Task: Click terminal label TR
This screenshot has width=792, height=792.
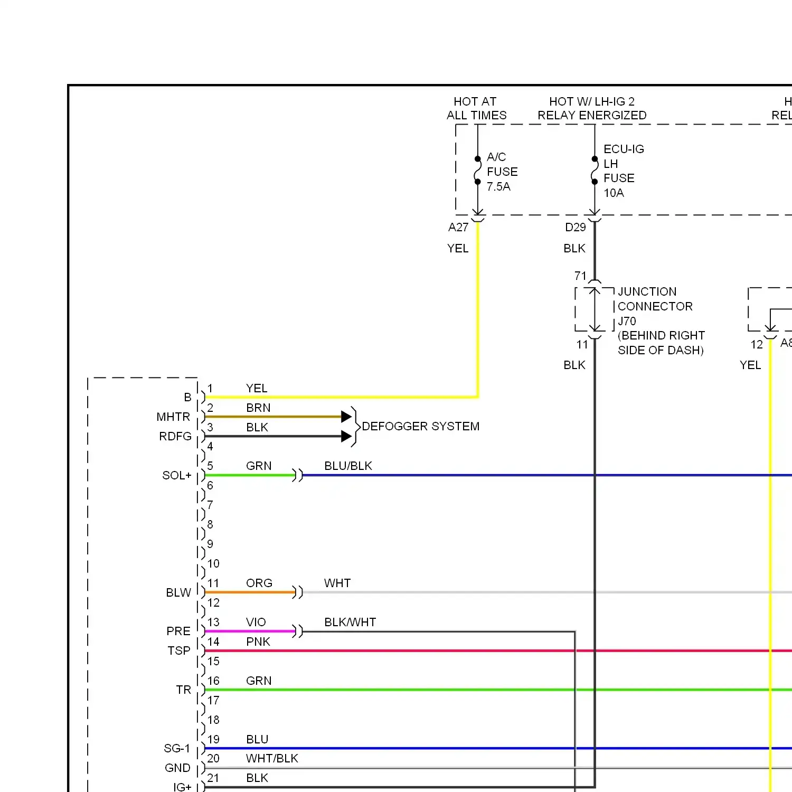Action: coord(184,690)
